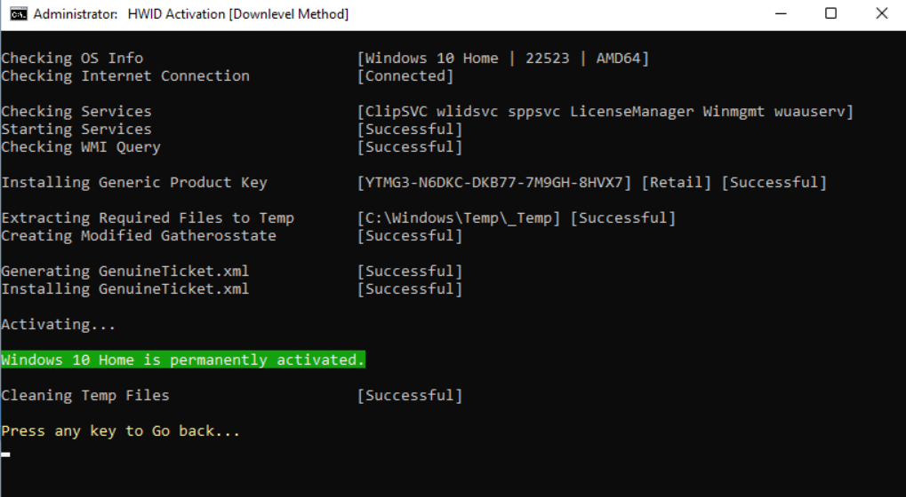Screen dimensions: 906x497
Task: Minimize the HWID Activation window
Action: [x=781, y=14]
